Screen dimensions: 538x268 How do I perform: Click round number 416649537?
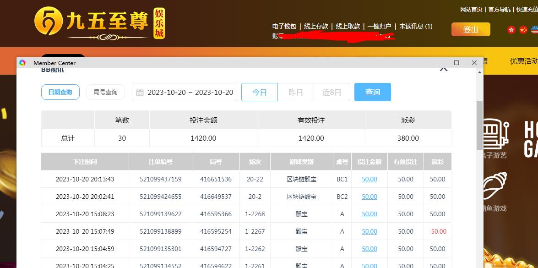click(216, 197)
